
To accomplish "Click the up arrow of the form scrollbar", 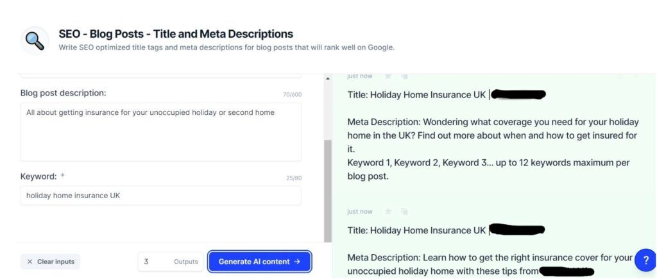I will tap(328, 78).
